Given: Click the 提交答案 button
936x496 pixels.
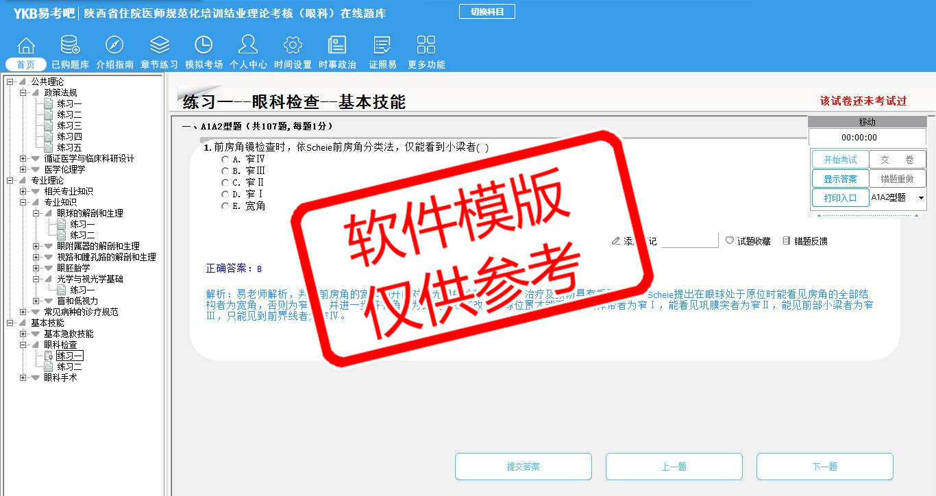Looking at the screenshot, I should [x=524, y=467].
